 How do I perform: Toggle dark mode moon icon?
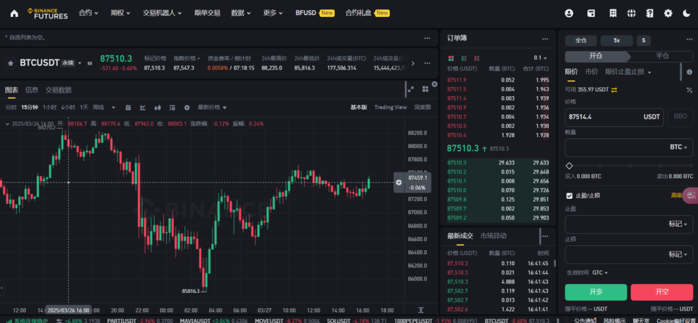click(x=686, y=14)
